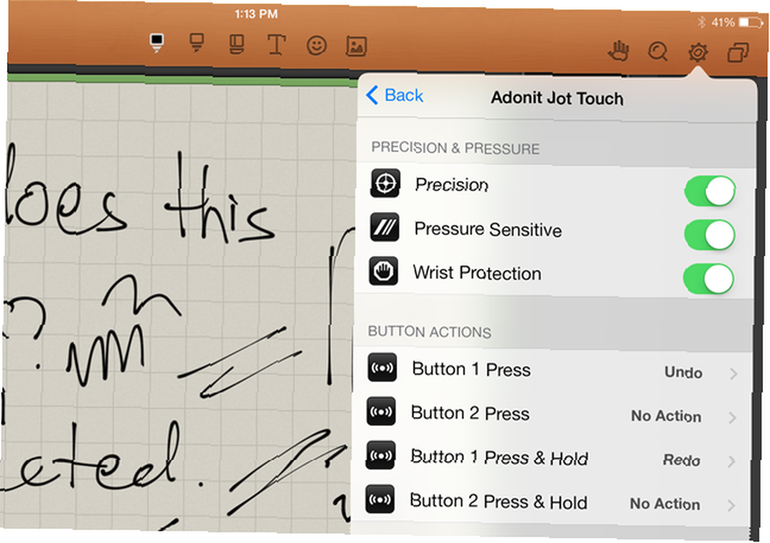
Task: Expand Button 1 Press chevron
Action: 734,375
